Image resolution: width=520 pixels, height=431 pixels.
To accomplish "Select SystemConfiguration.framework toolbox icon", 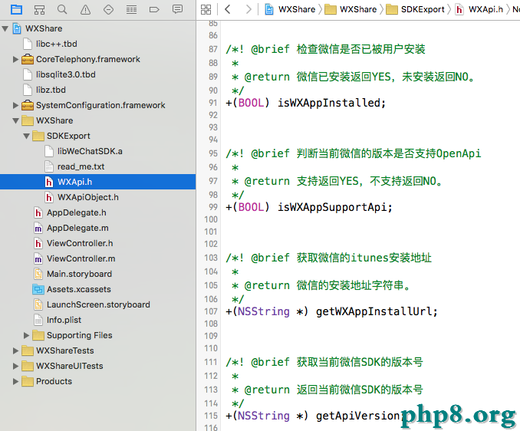I will click(28, 105).
